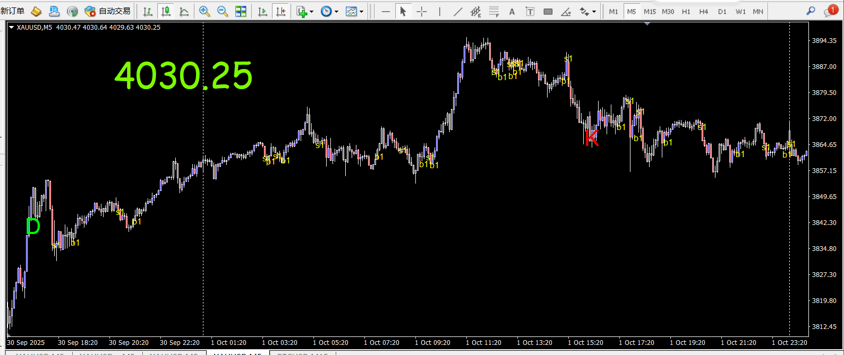The height and width of the screenshot is (355, 844).
Task: Click the green 4030.25 price label
Action: pos(183,75)
